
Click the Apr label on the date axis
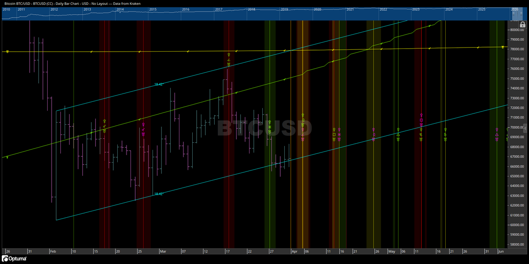pos(294,251)
